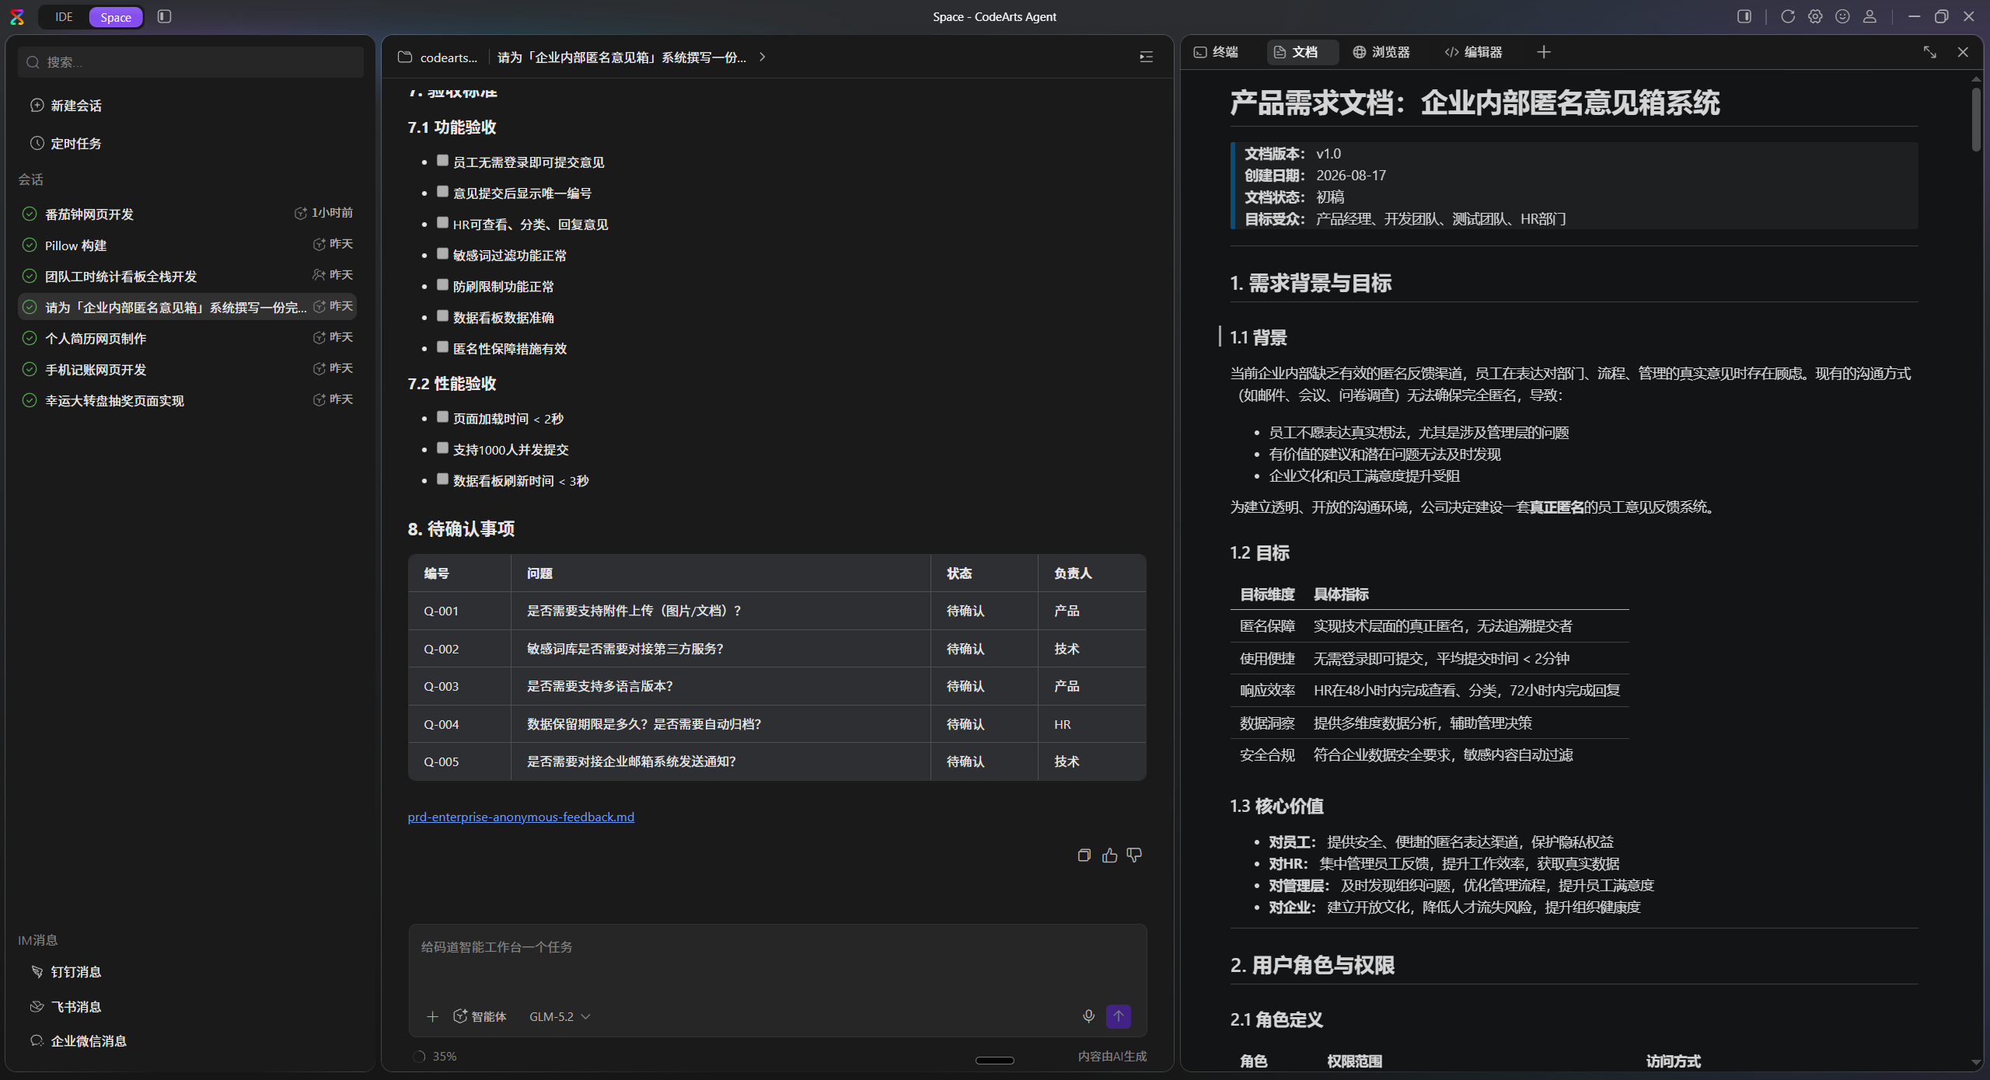This screenshot has height=1080, width=1990.
Task: Check 匿名性保障措施有效 checkbox
Action: pyautogui.click(x=442, y=347)
